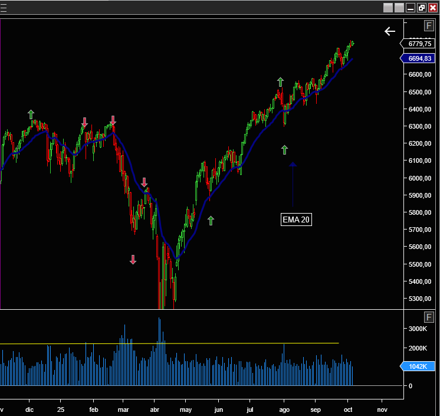Click the green arrow below the August dip
440x416 pixels.
pyautogui.click(x=284, y=149)
